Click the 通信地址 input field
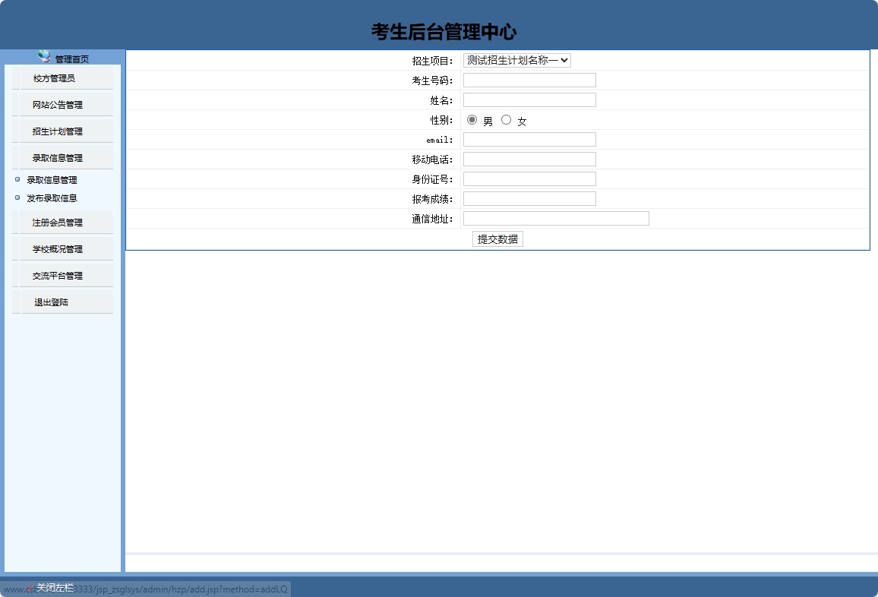This screenshot has height=597, width=878. pyautogui.click(x=555, y=218)
